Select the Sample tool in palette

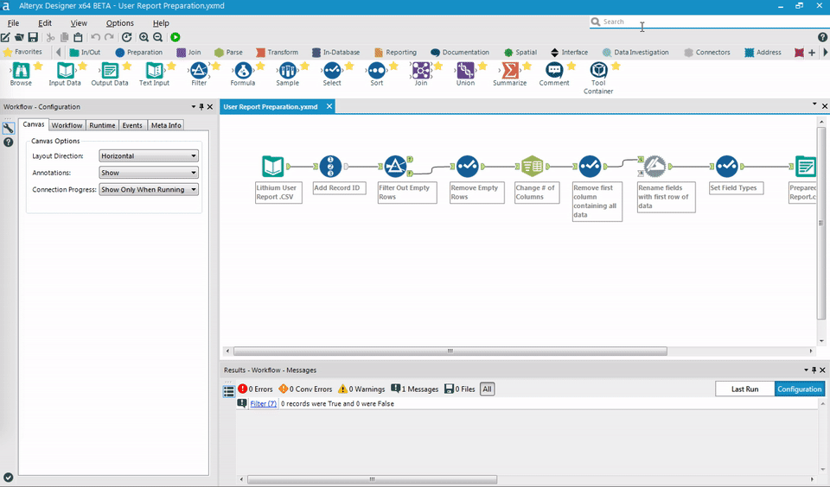click(x=287, y=74)
